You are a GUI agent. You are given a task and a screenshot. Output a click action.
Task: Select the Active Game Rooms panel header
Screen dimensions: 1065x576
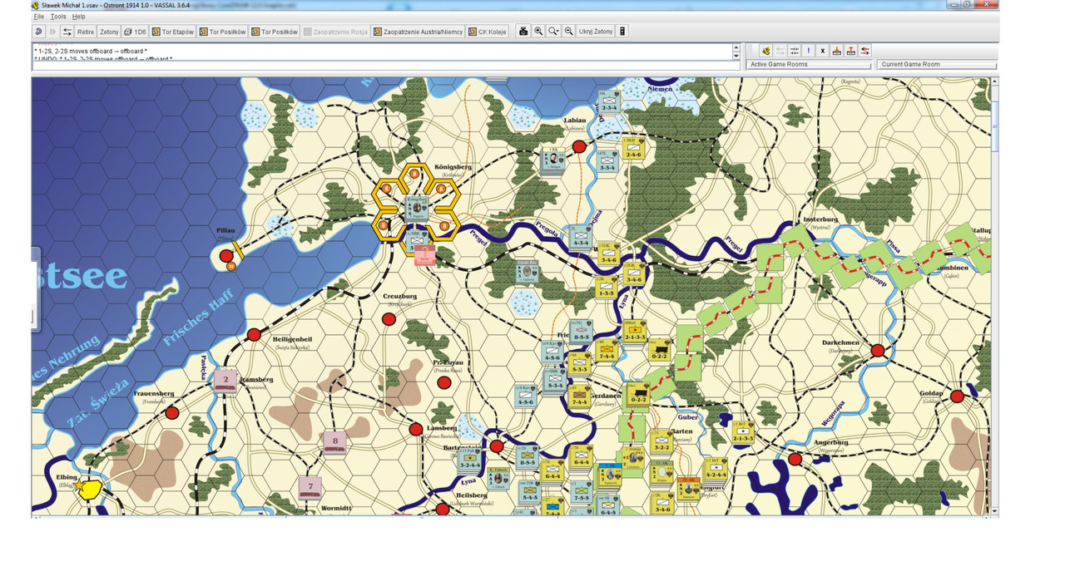pos(810,65)
